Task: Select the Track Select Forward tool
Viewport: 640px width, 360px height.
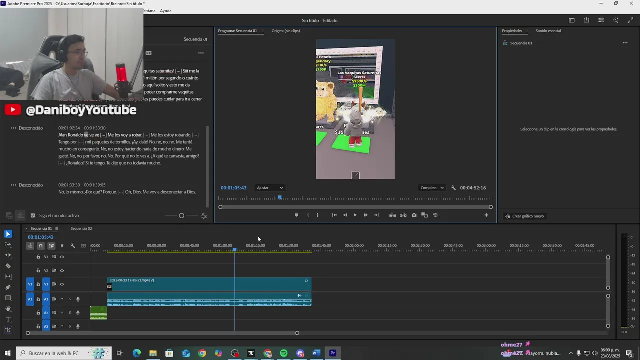Action: coord(8,245)
